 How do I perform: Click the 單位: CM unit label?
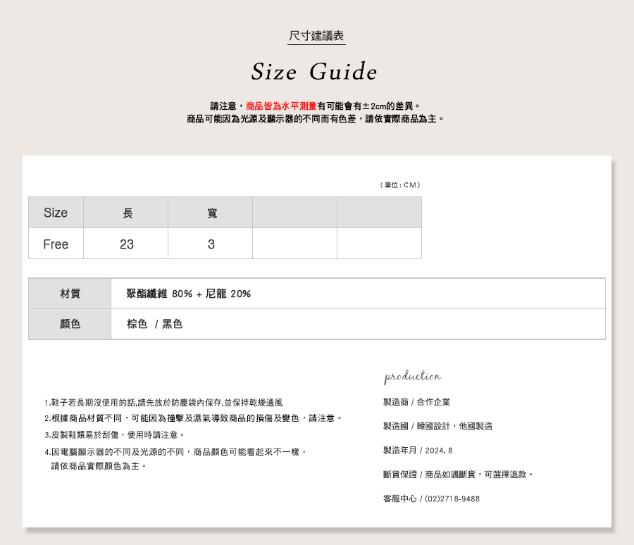pyautogui.click(x=399, y=185)
